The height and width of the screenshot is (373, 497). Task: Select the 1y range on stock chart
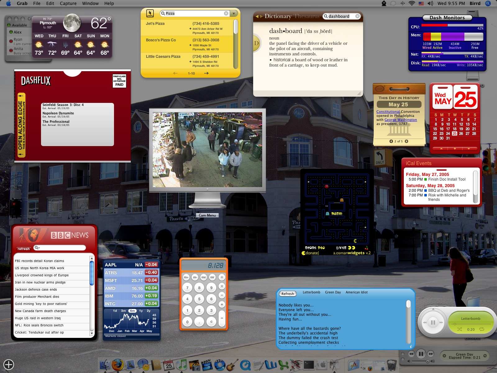[141, 311]
